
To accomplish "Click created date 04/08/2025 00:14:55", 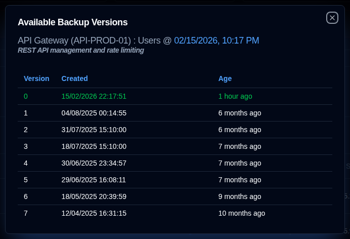I will click(94, 113).
